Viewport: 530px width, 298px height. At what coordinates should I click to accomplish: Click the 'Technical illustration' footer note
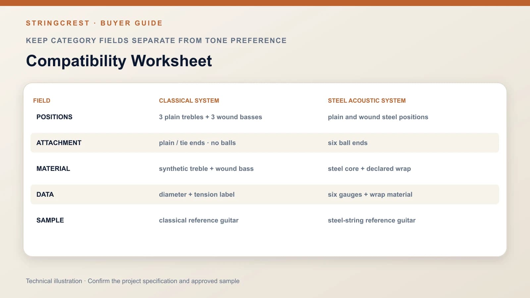pos(132,281)
